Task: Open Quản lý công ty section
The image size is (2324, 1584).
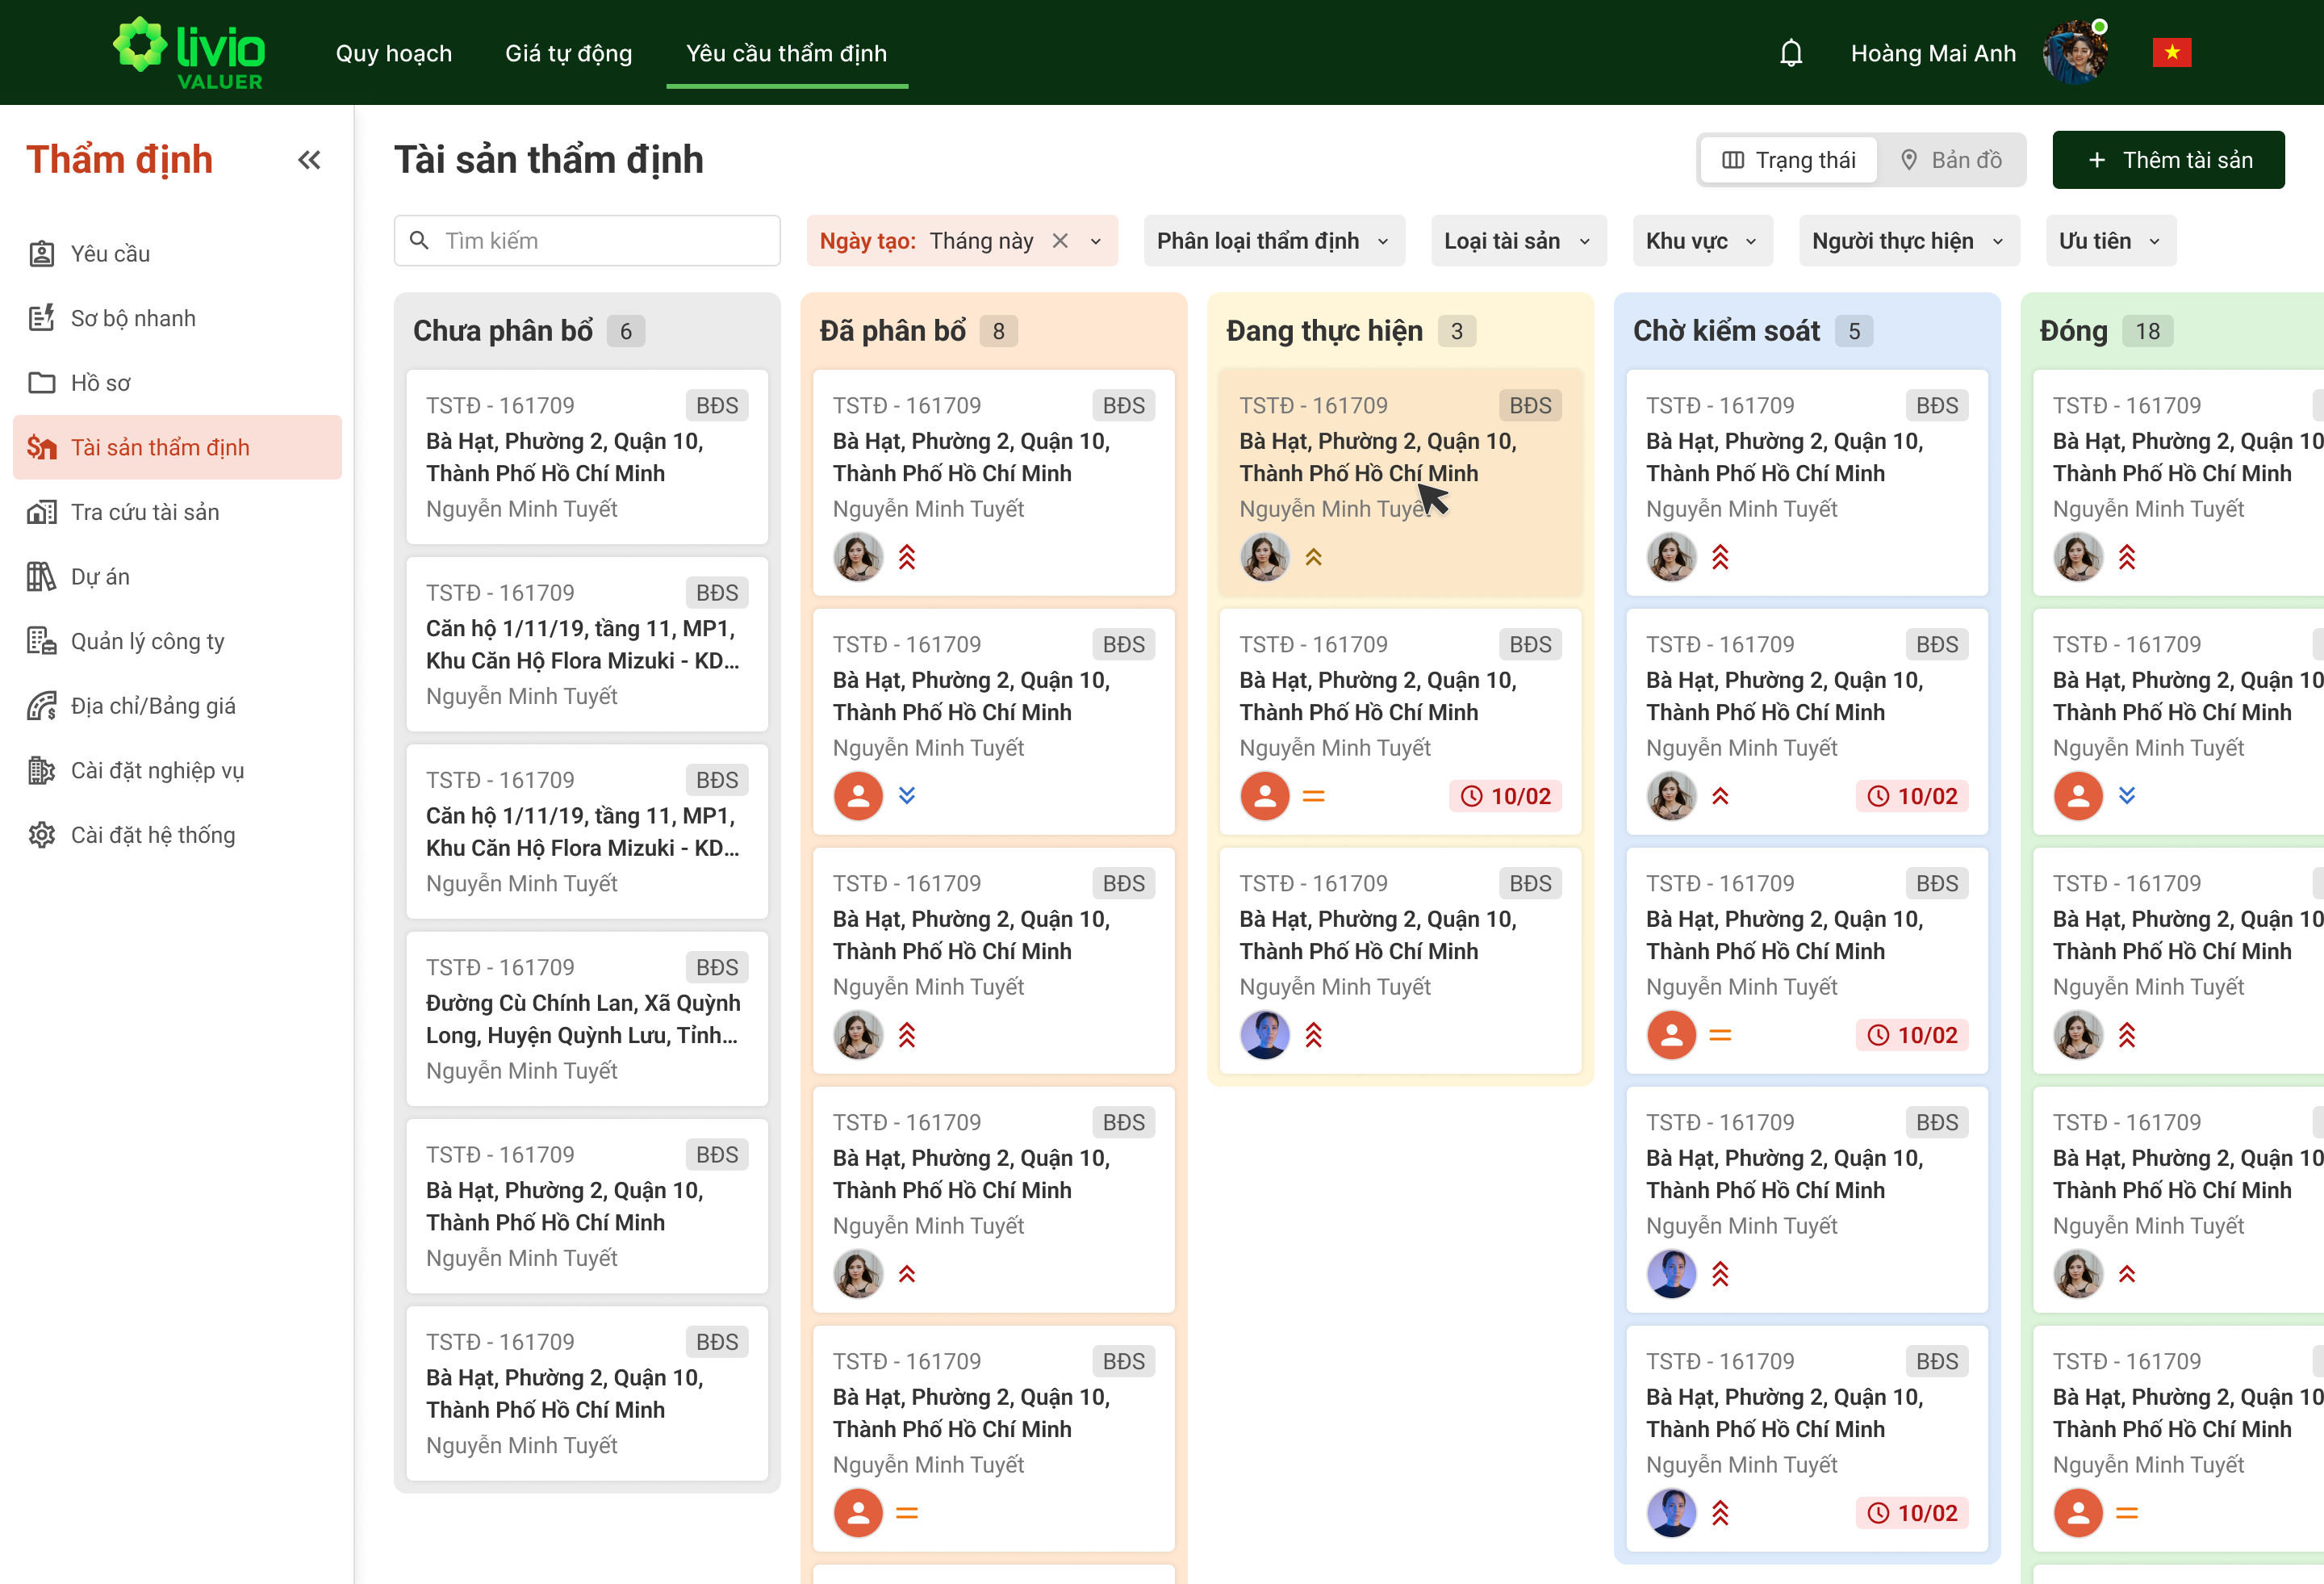Action: click(x=147, y=641)
